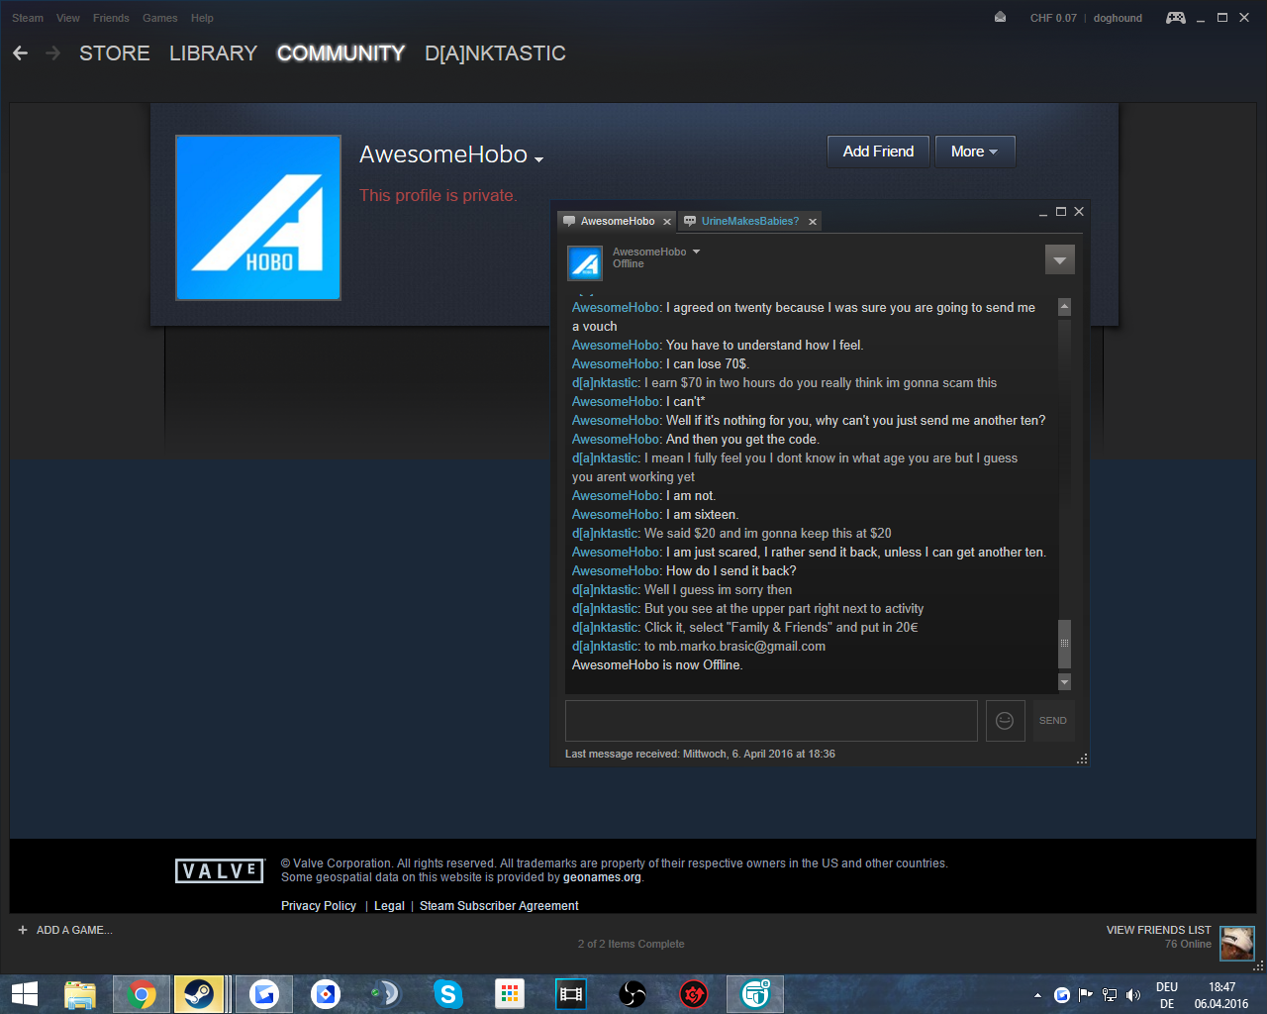This screenshot has width=1267, height=1014.
Task: Click the doghound account name
Action: pyautogui.click(x=1118, y=18)
